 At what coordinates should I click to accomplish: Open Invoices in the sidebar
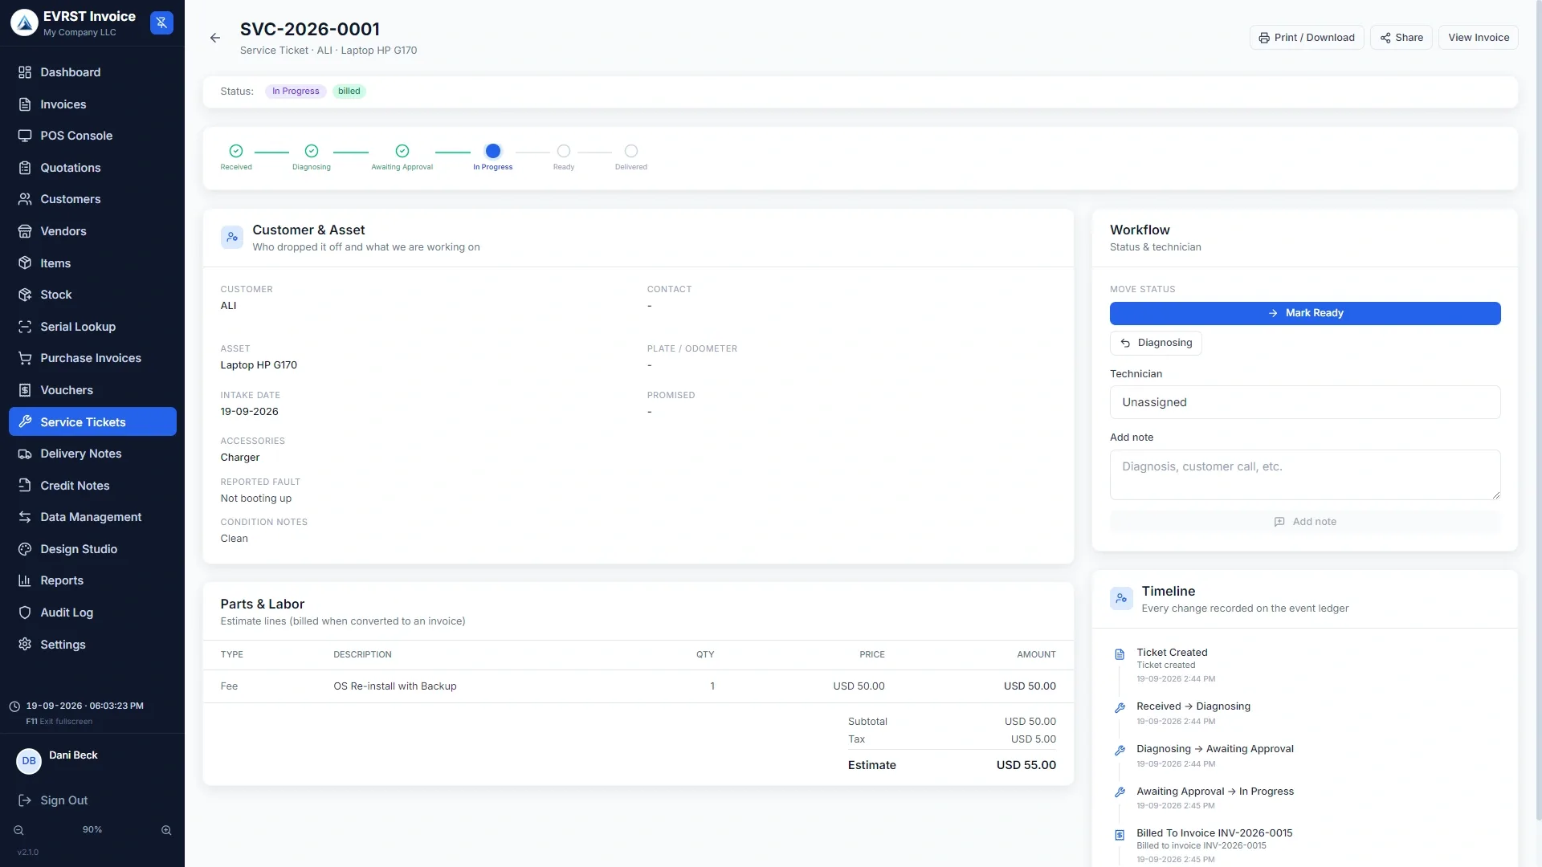point(92,104)
